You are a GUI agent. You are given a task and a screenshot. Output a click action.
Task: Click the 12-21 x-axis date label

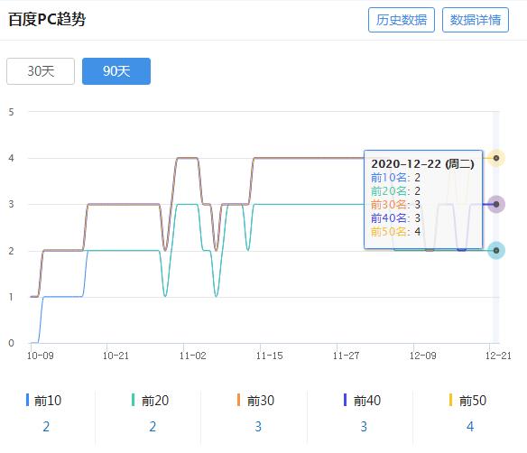(x=498, y=356)
